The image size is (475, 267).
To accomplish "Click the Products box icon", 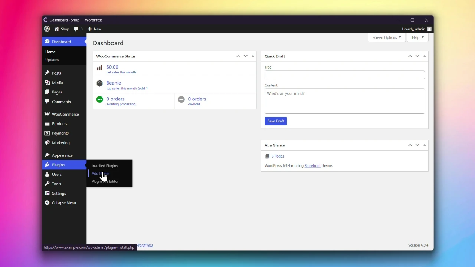I will pos(47,124).
